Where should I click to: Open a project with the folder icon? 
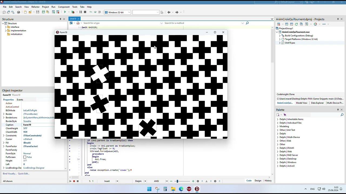coord(30,12)
